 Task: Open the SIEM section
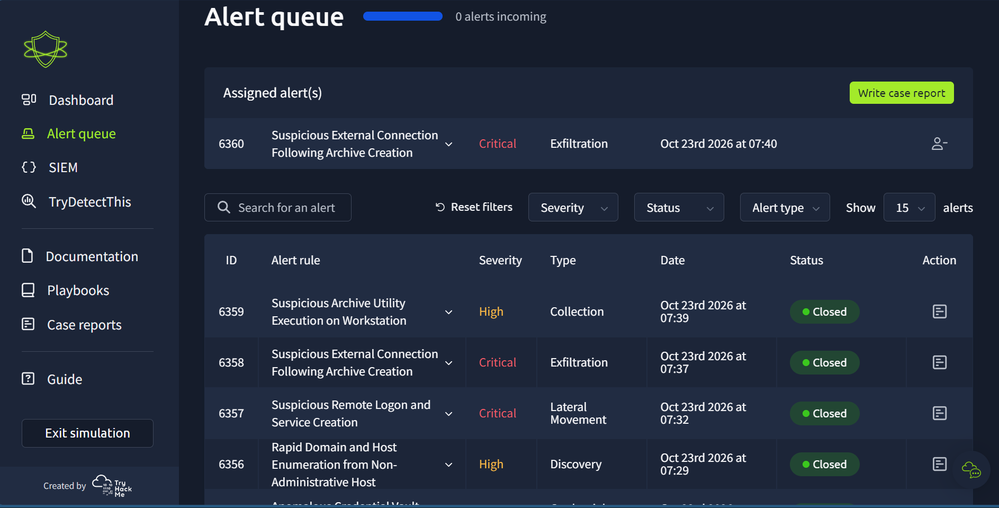tap(63, 167)
